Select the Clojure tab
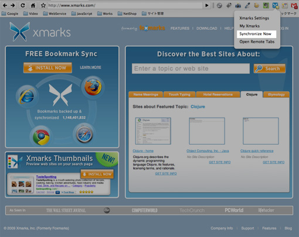Screen dimensions: 299x237 click(x=252, y=94)
